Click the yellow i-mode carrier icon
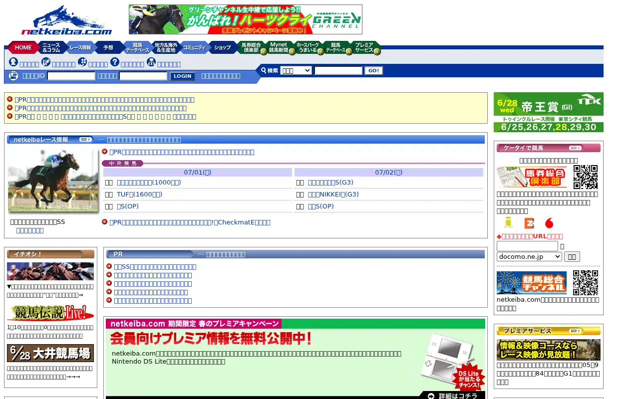The image size is (639, 399). point(508,223)
